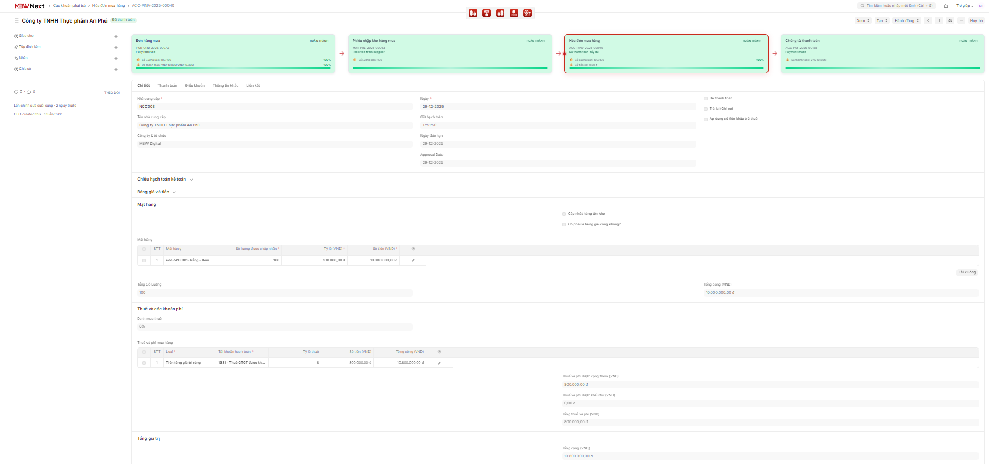989x464 pixels.
Task: Go to the next document arrow
Action: [x=939, y=21]
